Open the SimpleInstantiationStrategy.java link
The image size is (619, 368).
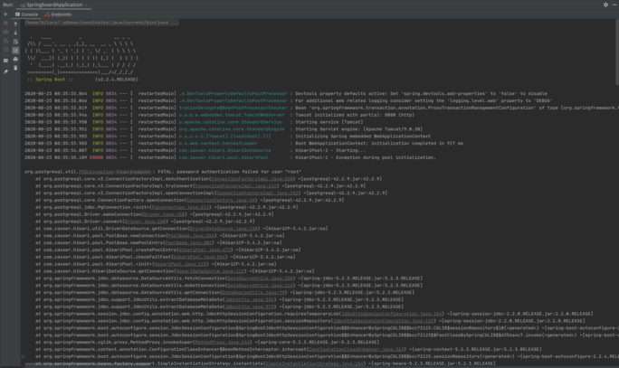click(314, 363)
